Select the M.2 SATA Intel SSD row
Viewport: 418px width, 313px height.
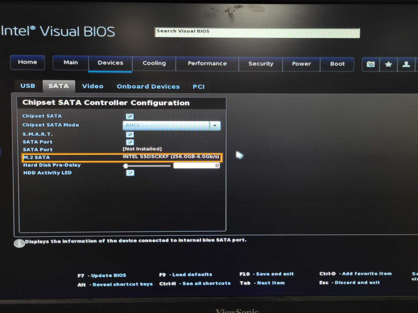pos(122,157)
